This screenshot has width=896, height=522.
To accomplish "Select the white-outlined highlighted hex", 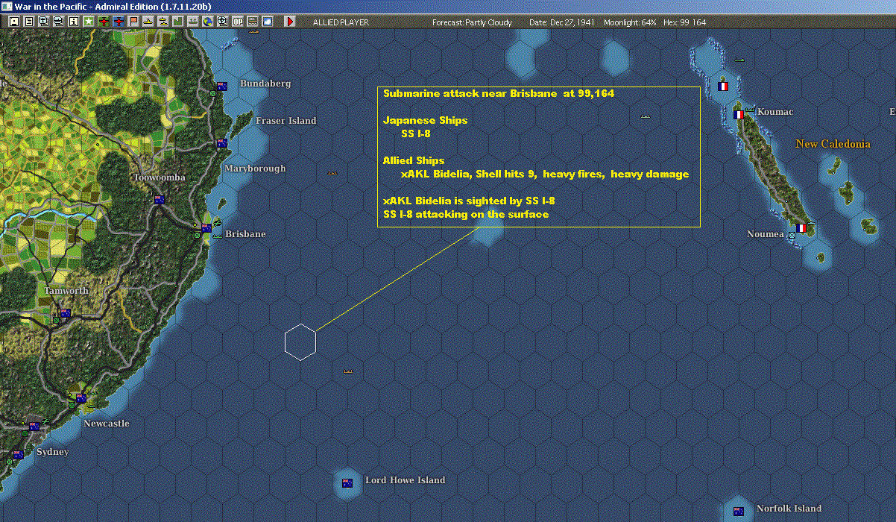I will click(x=300, y=342).
